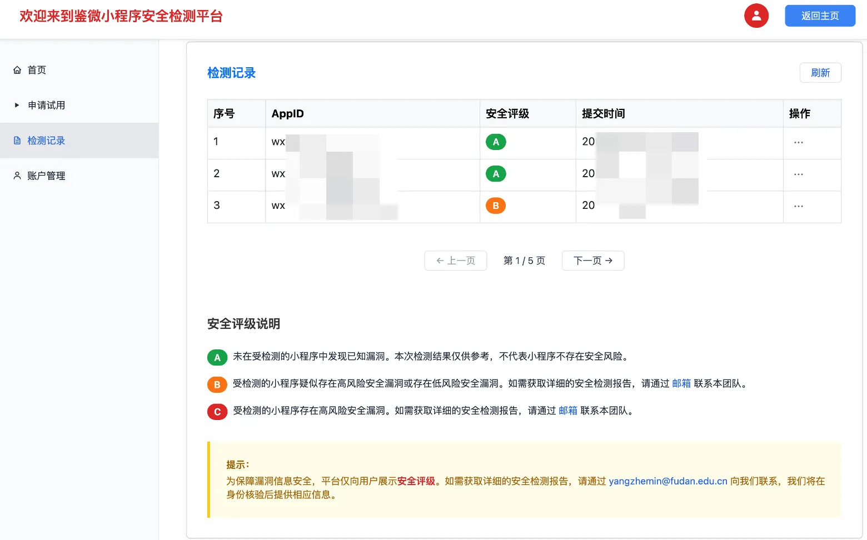Open the actions ellipsis for row 3
867x540 pixels.
click(798, 206)
